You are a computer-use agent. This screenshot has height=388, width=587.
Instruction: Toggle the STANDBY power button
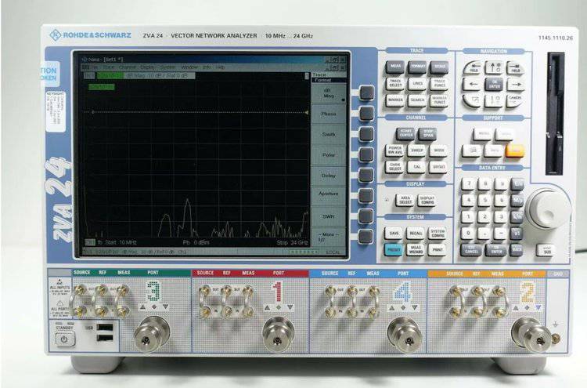tap(64, 339)
